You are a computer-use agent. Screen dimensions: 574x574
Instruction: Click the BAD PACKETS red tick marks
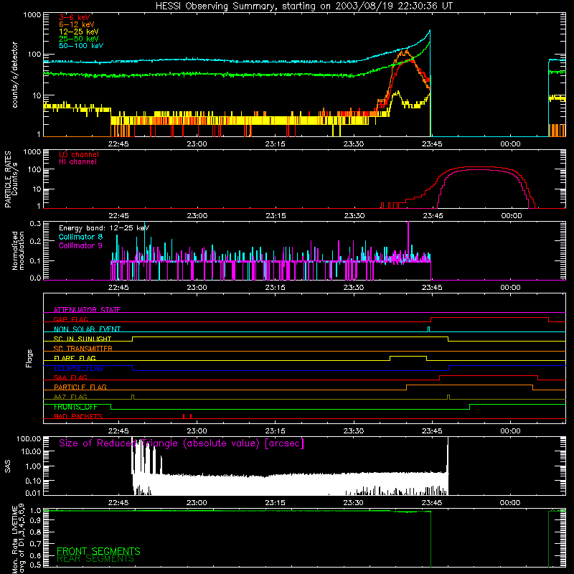pos(187,416)
